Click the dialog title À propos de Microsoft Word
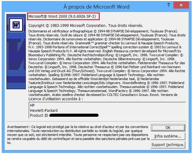 pyautogui.click(x=96, y=7)
